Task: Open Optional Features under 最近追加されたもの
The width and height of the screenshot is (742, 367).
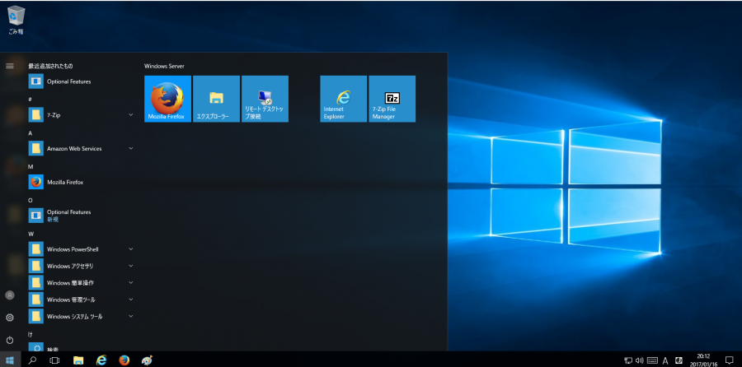Action: click(x=81, y=81)
